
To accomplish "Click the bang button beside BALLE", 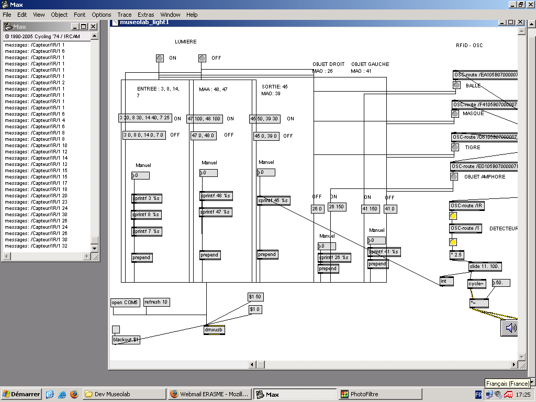I will pos(456,85).
